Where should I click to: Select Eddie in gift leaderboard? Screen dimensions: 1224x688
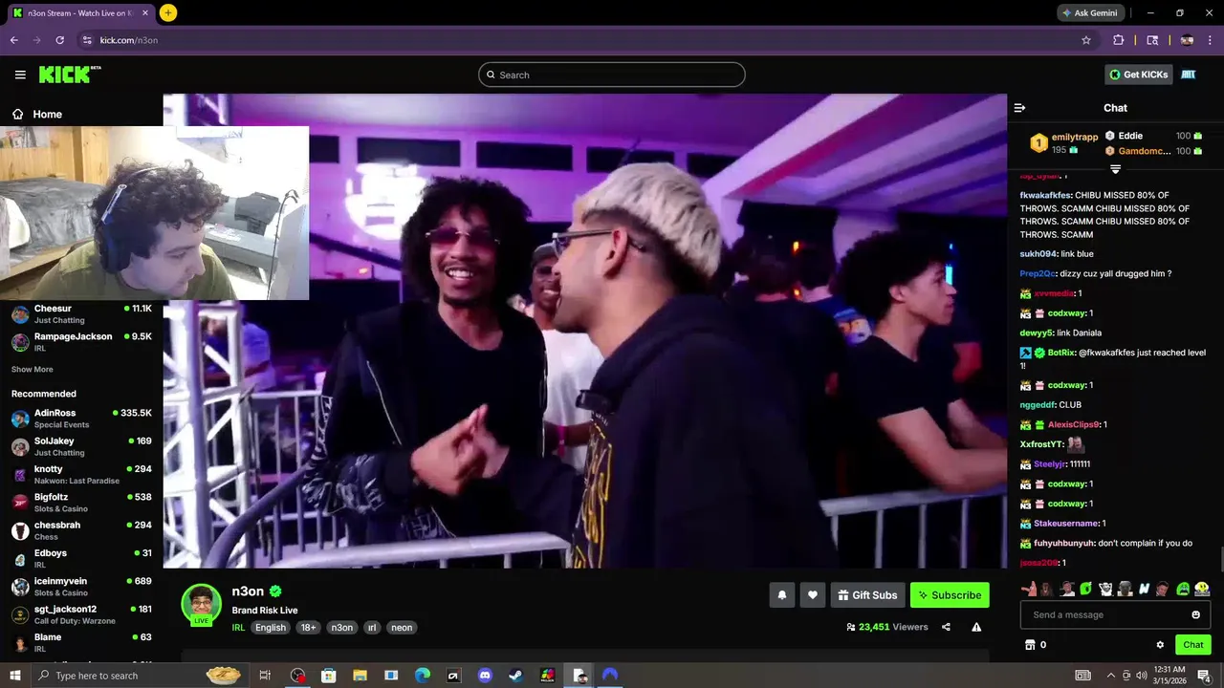tap(1154, 136)
